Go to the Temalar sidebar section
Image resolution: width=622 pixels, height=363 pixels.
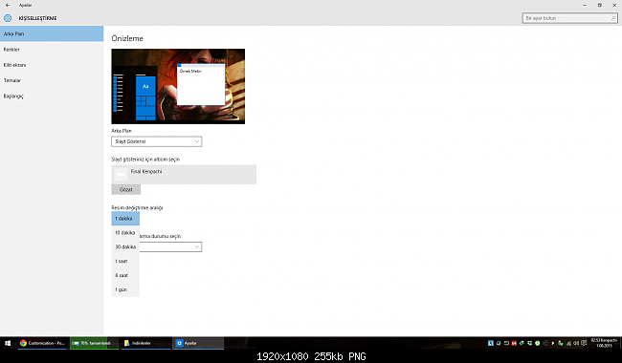52,80
